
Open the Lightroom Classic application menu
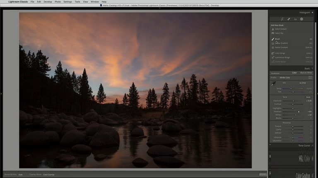point(18,2)
